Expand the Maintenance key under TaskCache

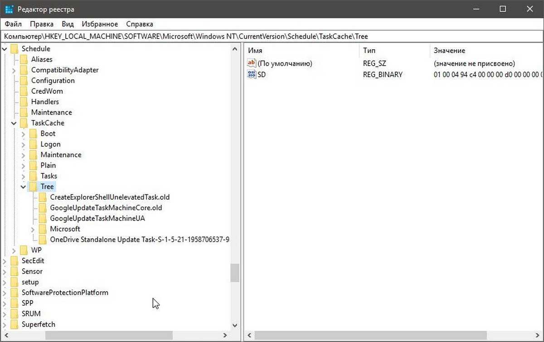point(24,155)
